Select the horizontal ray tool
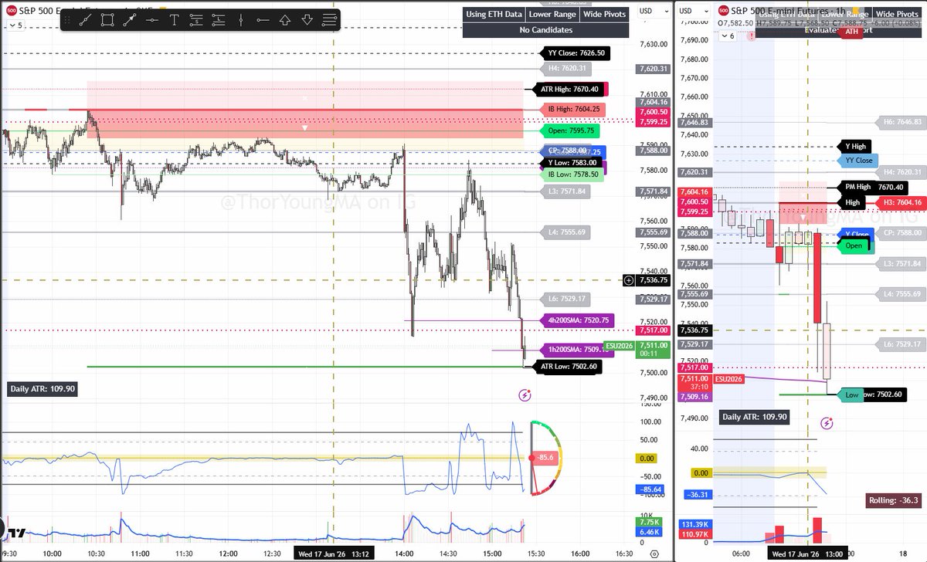Viewport: 927px width, 562px height. pyautogui.click(x=263, y=19)
